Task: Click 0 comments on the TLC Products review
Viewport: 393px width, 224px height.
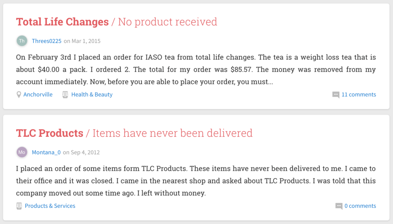Action: click(x=360, y=206)
